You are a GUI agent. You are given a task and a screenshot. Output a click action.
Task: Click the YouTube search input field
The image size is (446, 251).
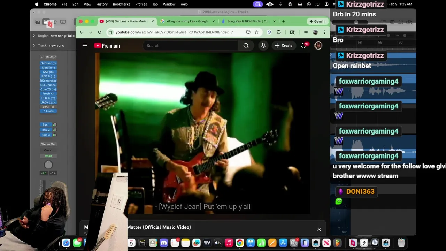[191, 46]
